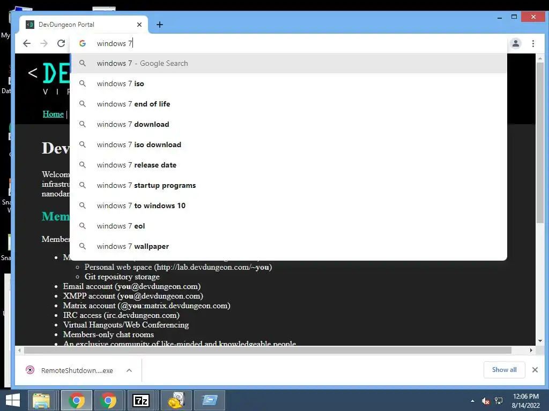Screen dimensions: 549x411
Task: Open the Windows Start button
Action: [x=13, y=400]
